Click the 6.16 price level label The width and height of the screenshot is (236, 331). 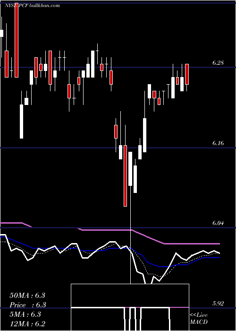pos(218,143)
